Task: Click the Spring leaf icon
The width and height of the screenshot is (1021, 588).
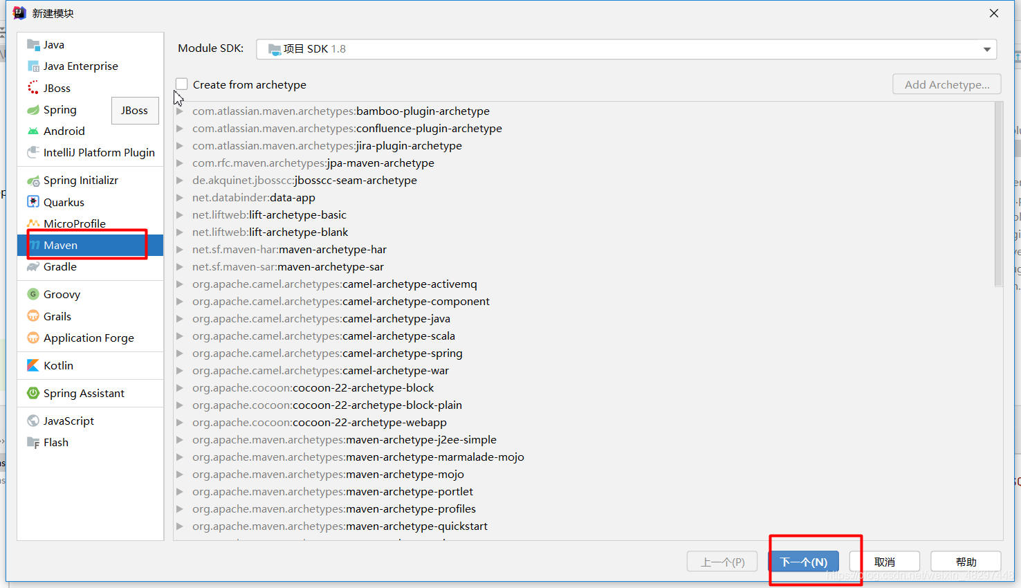Action: (33, 110)
